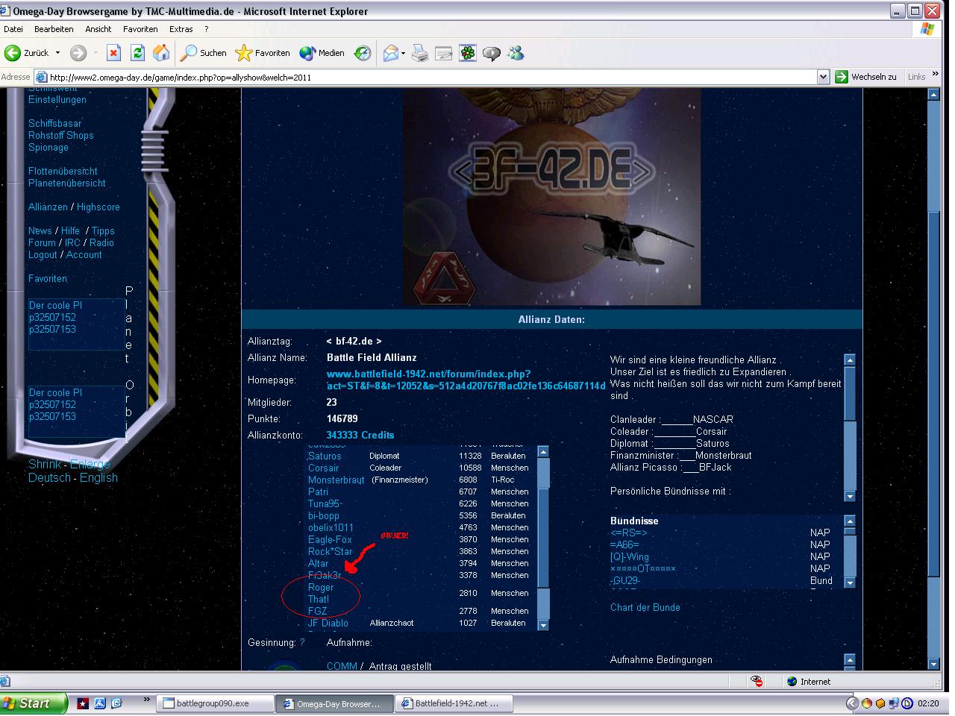Open the Mail icon dropdown arrow
Screen dimensions: 955x716
pyautogui.click(x=404, y=53)
